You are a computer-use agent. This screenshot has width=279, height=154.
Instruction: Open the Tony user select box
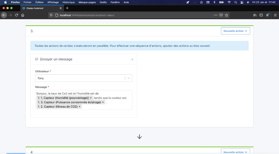84,78
